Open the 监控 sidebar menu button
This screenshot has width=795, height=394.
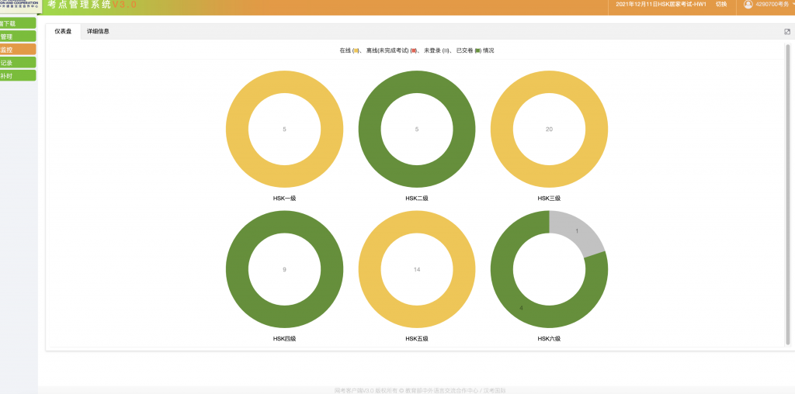pos(18,50)
